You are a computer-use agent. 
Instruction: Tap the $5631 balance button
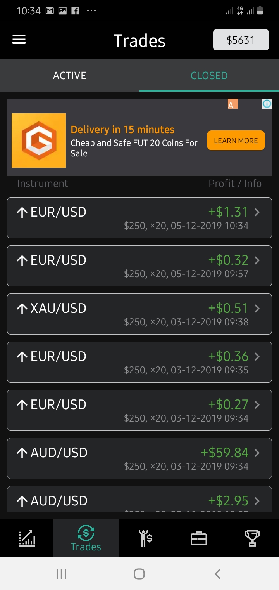click(x=241, y=40)
